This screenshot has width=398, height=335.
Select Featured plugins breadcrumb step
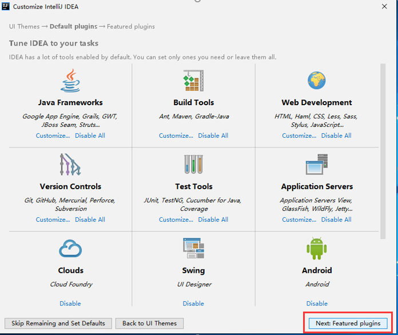coord(131,26)
